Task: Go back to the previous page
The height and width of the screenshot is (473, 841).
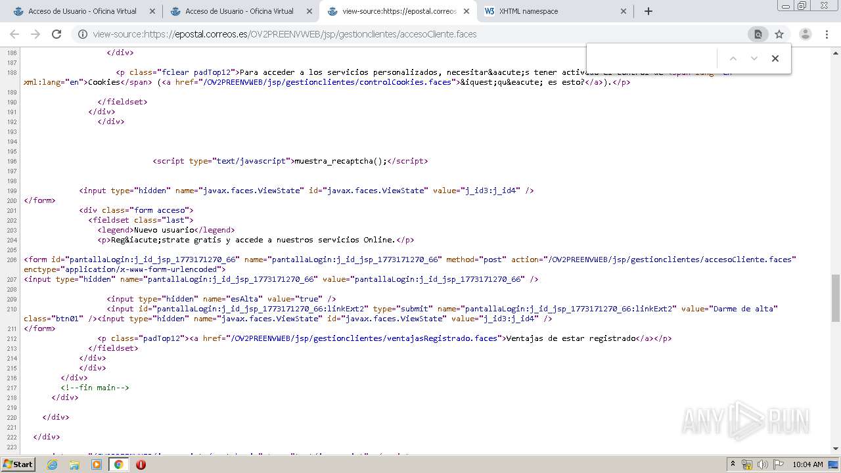Action: pyautogui.click(x=14, y=34)
